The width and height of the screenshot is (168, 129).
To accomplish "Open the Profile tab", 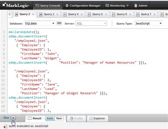I will (x=76, y=118).
